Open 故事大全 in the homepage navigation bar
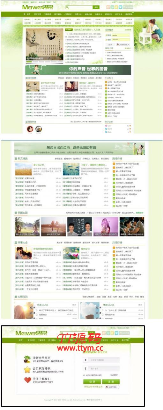 98,14
